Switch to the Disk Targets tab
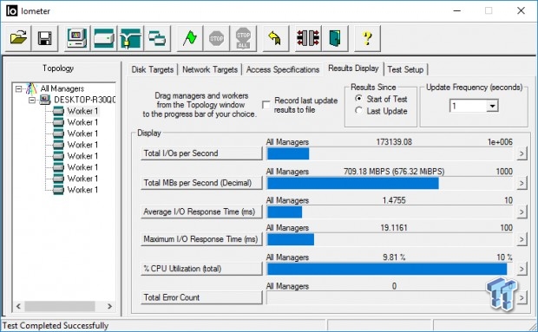The height and width of the screenshot is (332, 538). [x=153, y=69]
